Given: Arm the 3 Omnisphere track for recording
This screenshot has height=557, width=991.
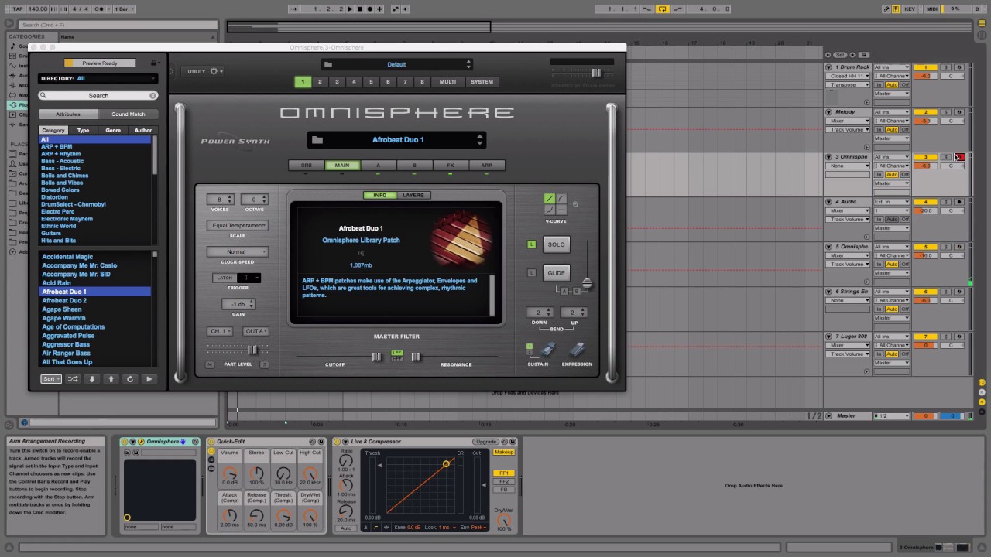Looking at the screenshot, I should [x=959, y=157].
